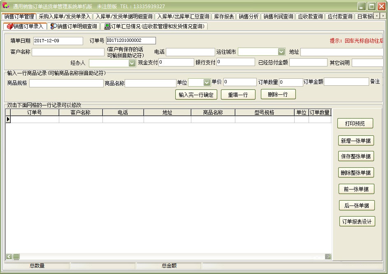Click the printer icon on 订单汇总情况 tab

click(x=107, y=26)
